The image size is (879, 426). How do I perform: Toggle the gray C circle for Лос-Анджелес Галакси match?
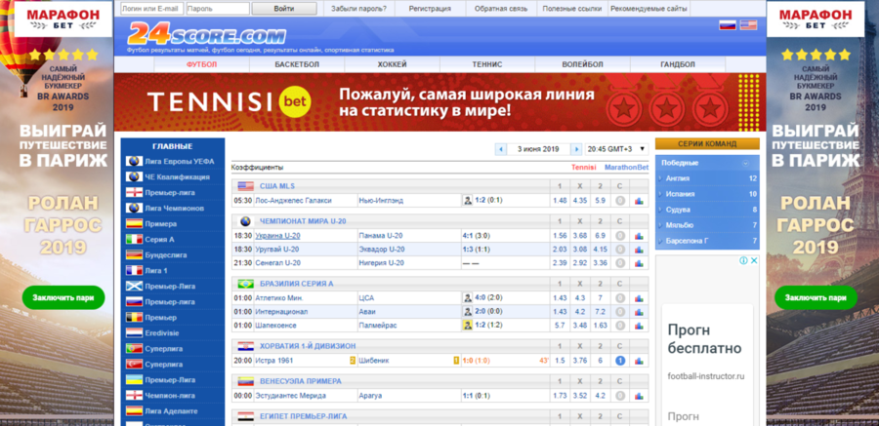point(619,201)
